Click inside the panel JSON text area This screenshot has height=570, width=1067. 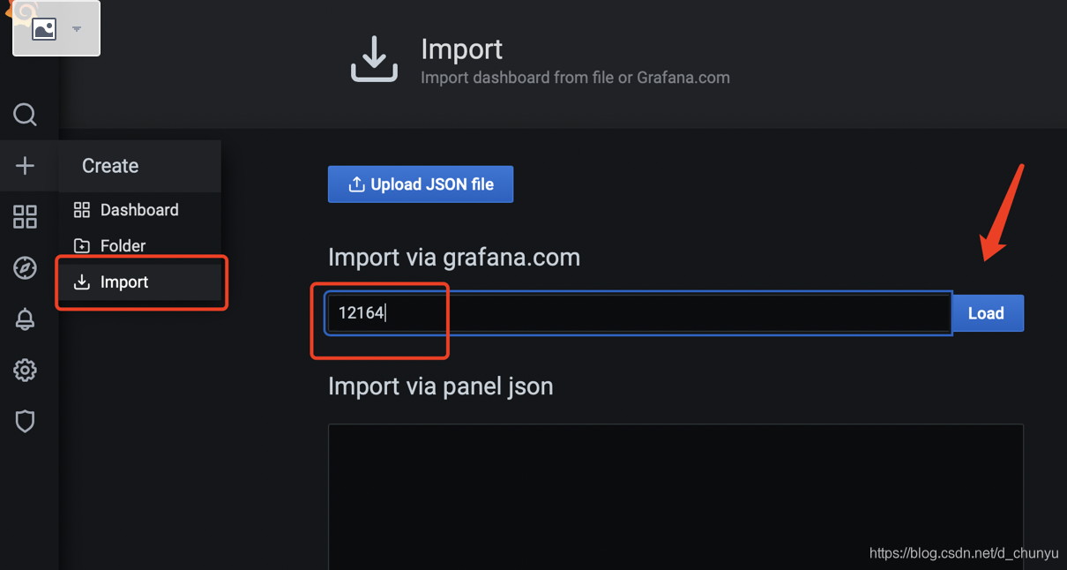pos(675,494)
